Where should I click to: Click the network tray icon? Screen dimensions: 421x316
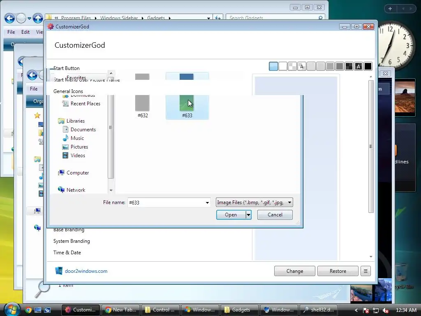376,310
